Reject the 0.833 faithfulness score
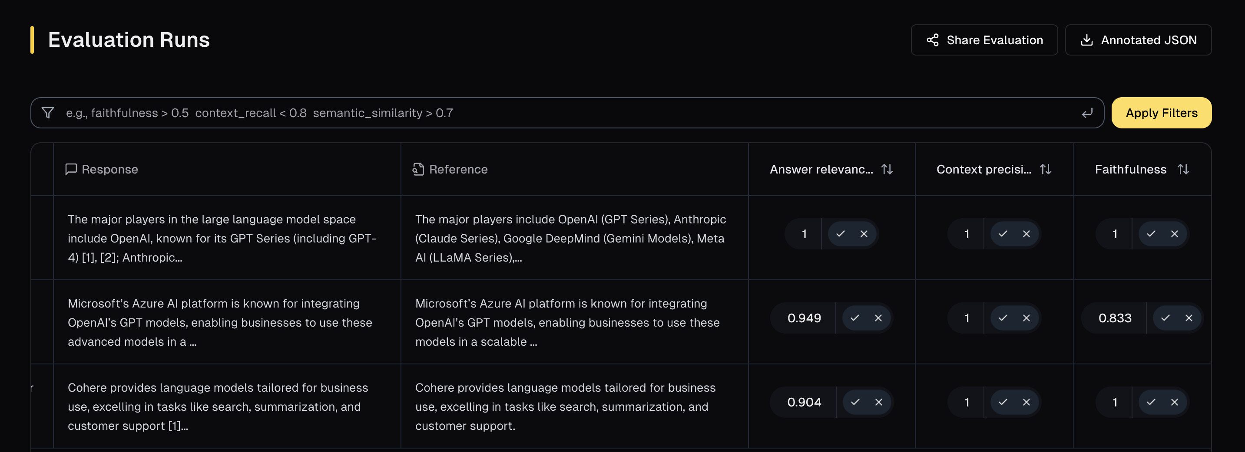1245x452 pixels. (x=1189, y=318)
